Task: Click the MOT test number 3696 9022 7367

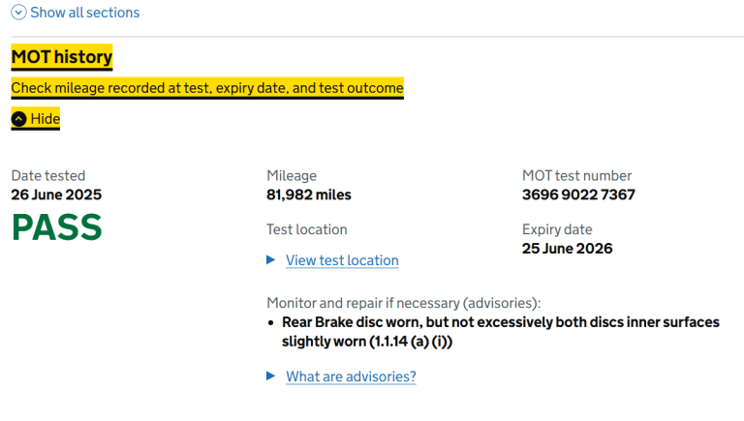Action: [578, 195]
